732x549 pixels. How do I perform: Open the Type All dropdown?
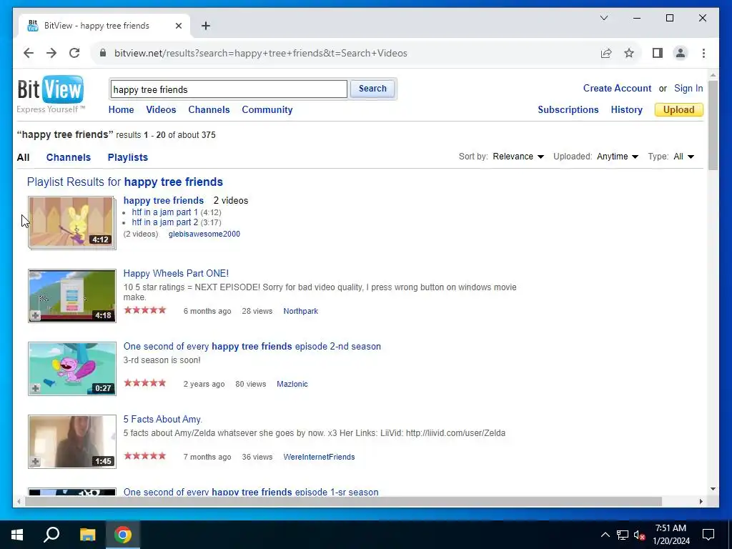tap(684, 157)
